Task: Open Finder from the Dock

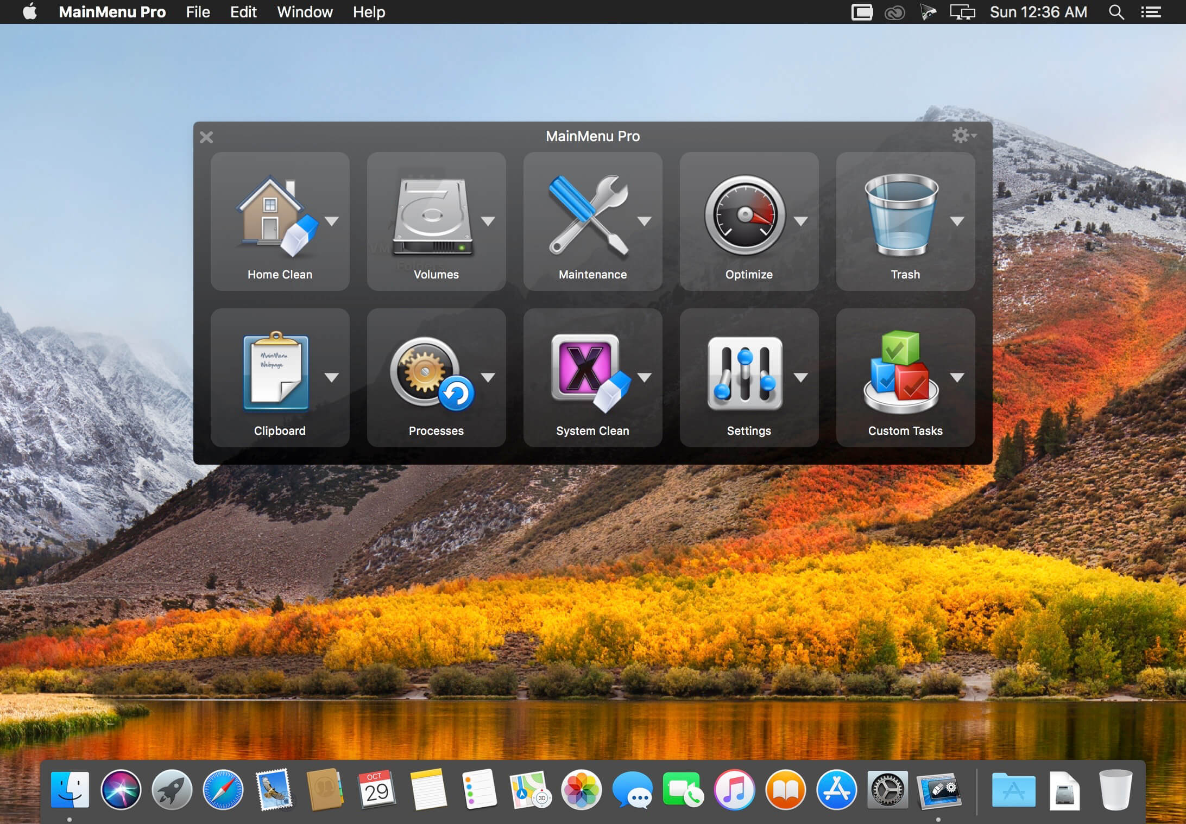Action: [x=70, y=789]
